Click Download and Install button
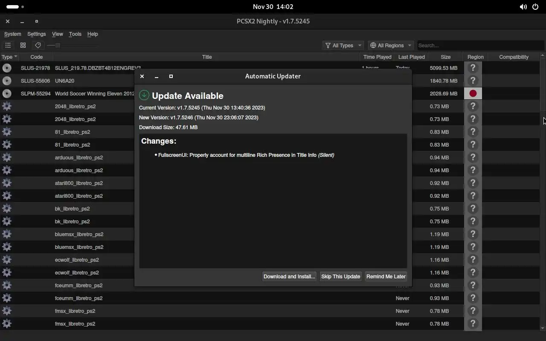546x341 pixels. pos(289,276)
